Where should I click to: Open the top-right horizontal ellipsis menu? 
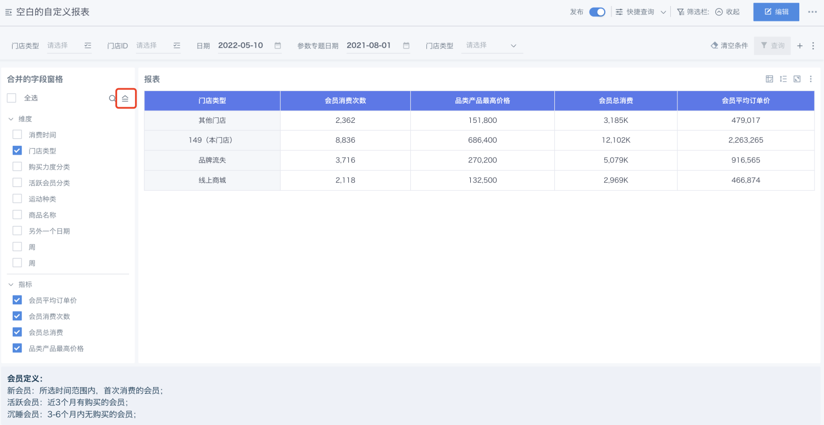point(812,12)
